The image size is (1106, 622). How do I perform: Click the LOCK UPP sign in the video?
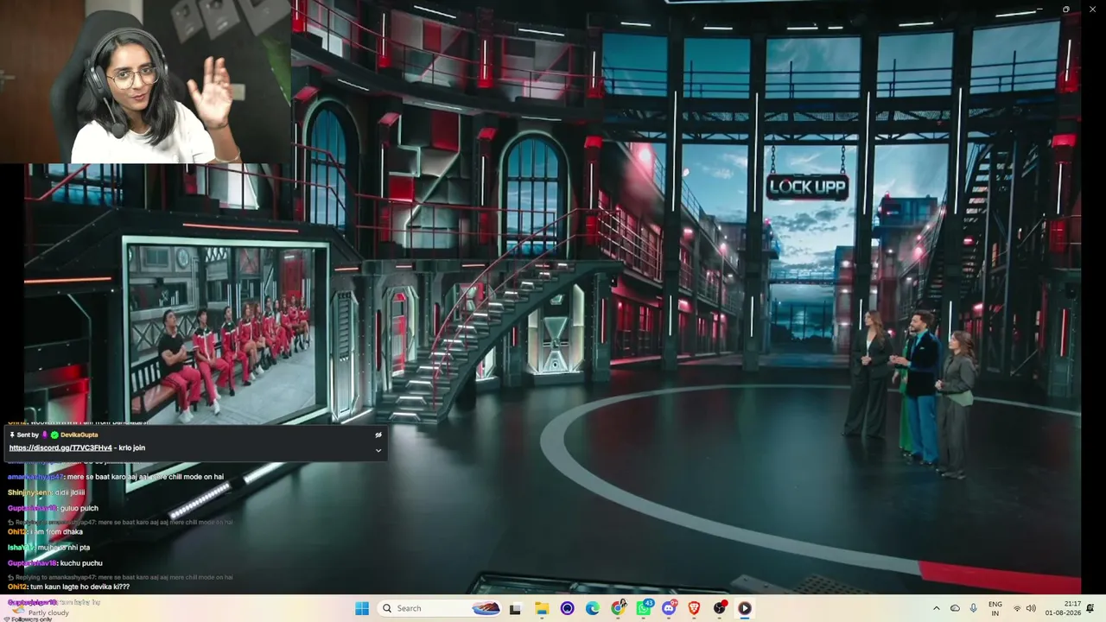808,187
